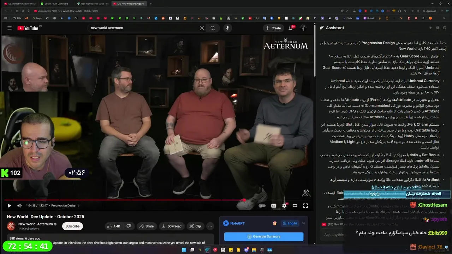This screenshot has height=254, width=452.
Task: Open File Explorer from the taskbar
Action: point(254,250)
